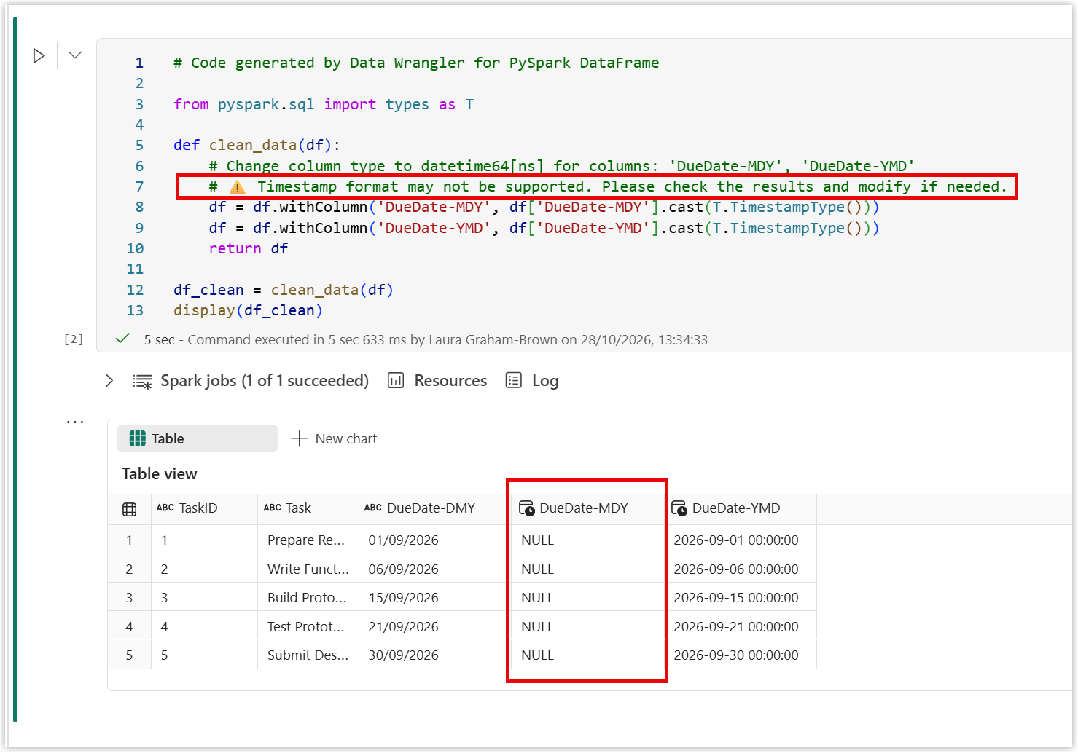Click timestamp type icon for DueDate-MDY
This screenshot has height=753, width=1078.
tap(527, 508)
